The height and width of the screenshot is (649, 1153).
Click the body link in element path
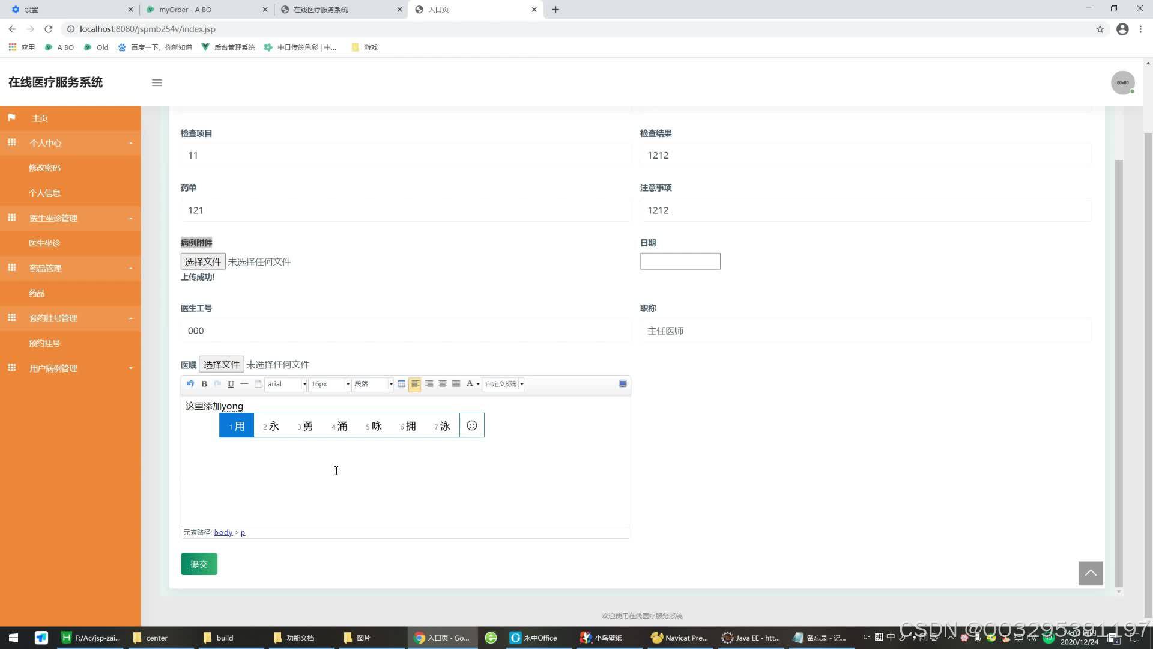(223, 532)
